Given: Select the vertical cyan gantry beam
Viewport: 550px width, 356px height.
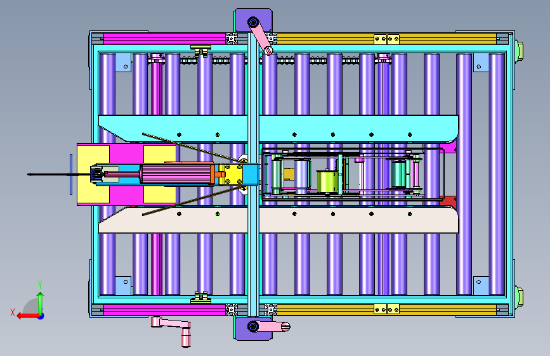Looking at the screenshot, I should (254, 174).
